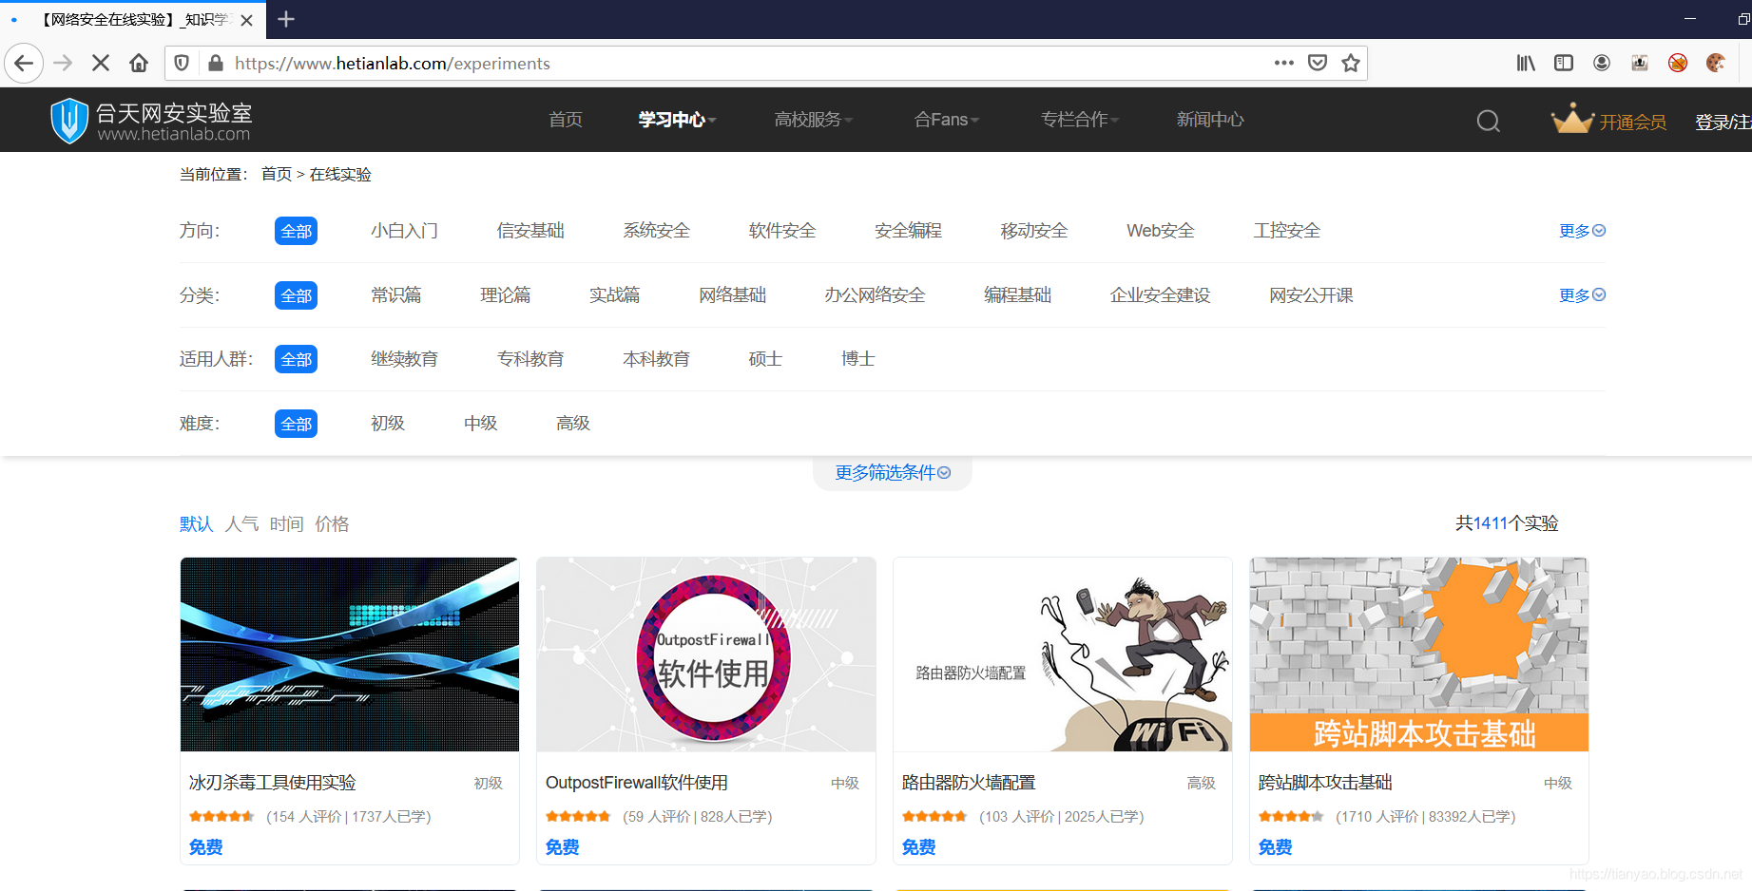1752x891 pixels.
Task: Stop page loading with the X button
Action: coord(101,63)
